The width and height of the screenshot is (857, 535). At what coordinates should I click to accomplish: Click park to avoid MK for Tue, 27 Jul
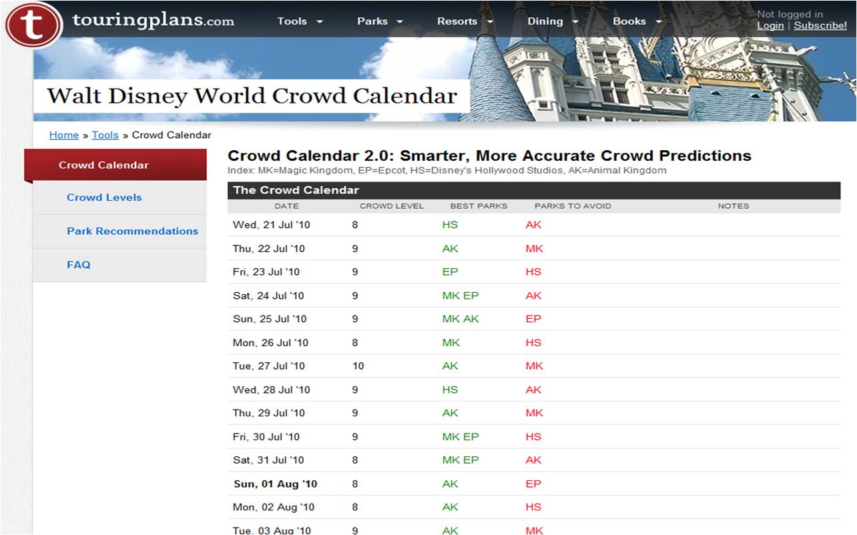tap(535, 366)
